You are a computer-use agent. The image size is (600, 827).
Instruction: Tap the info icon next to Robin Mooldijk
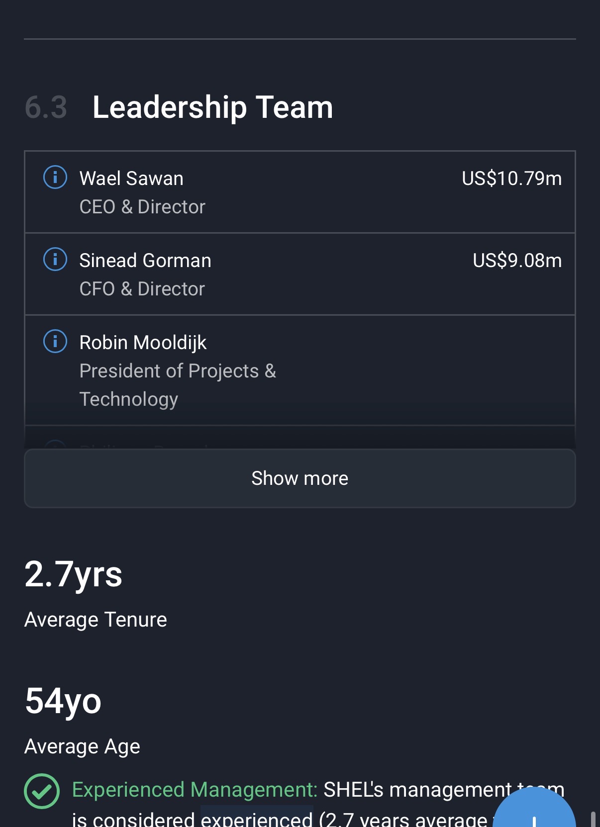click(x=55, y=342)
